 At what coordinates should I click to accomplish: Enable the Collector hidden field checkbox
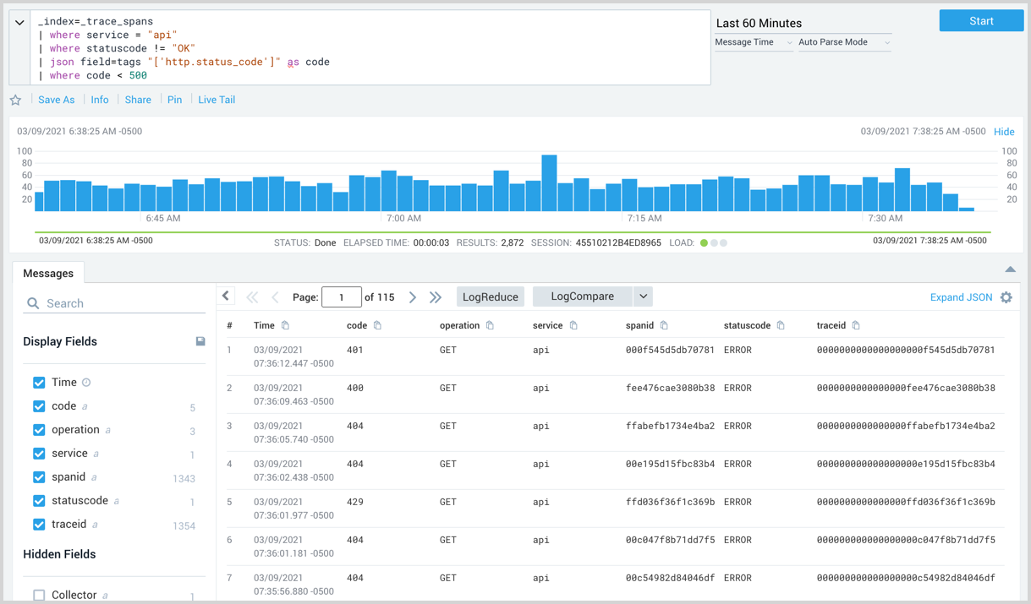(39, 595)
